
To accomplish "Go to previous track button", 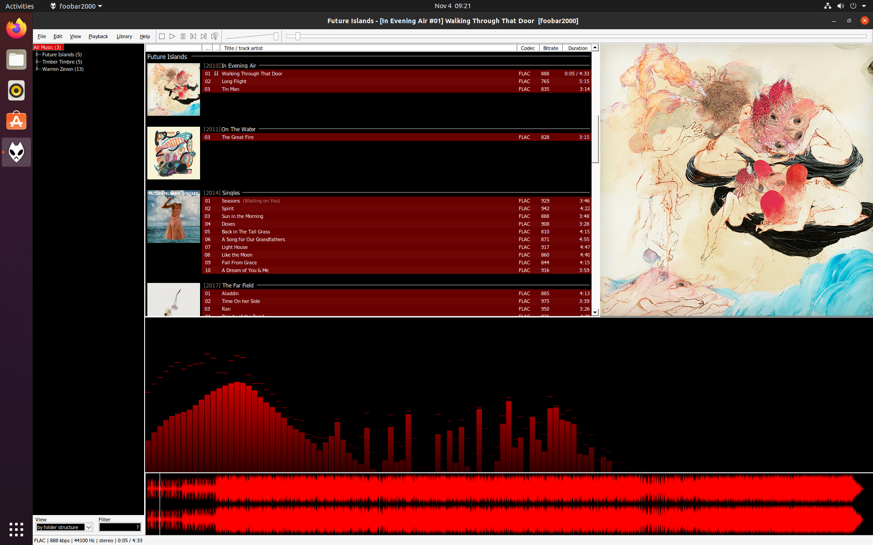I will [x=193, y=36].
